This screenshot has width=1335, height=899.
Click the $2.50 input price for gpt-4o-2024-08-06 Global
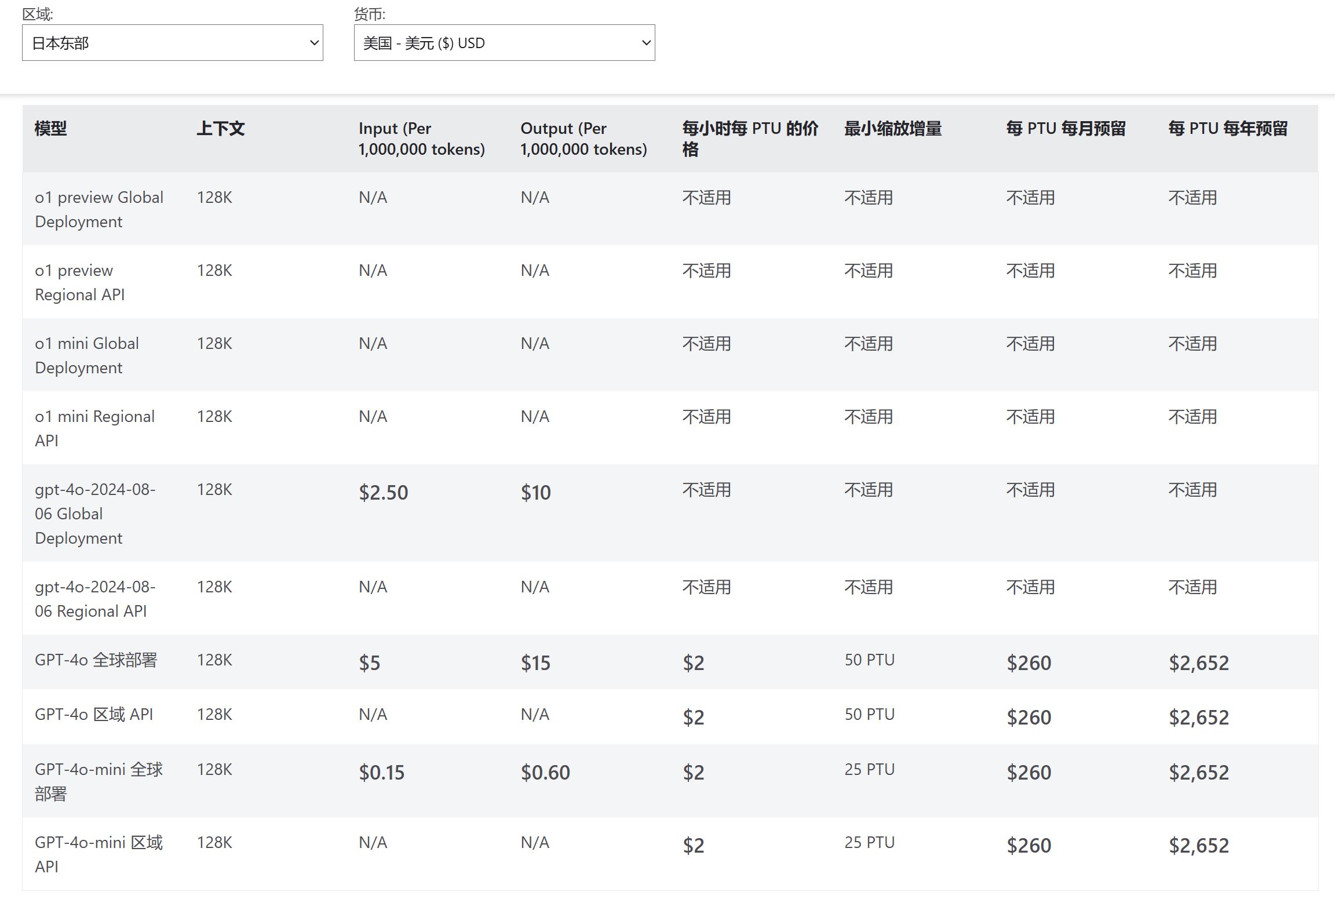tap(384, 493)
